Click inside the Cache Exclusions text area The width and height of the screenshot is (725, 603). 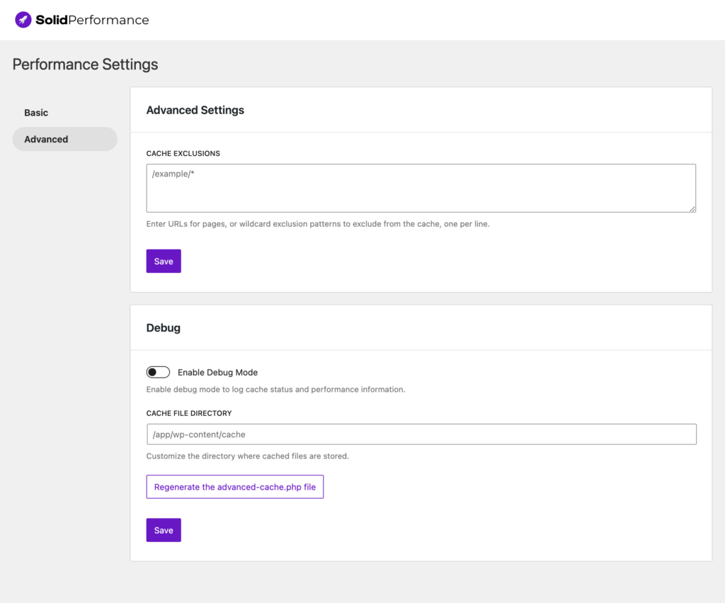[421, 188]
